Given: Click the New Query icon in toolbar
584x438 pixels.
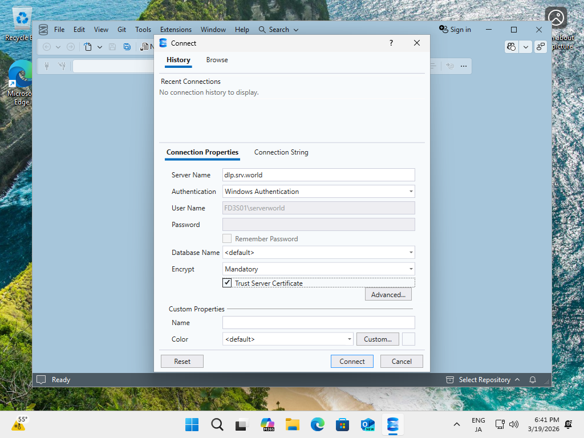Looking at the screenshot, I should click(144, 47).
